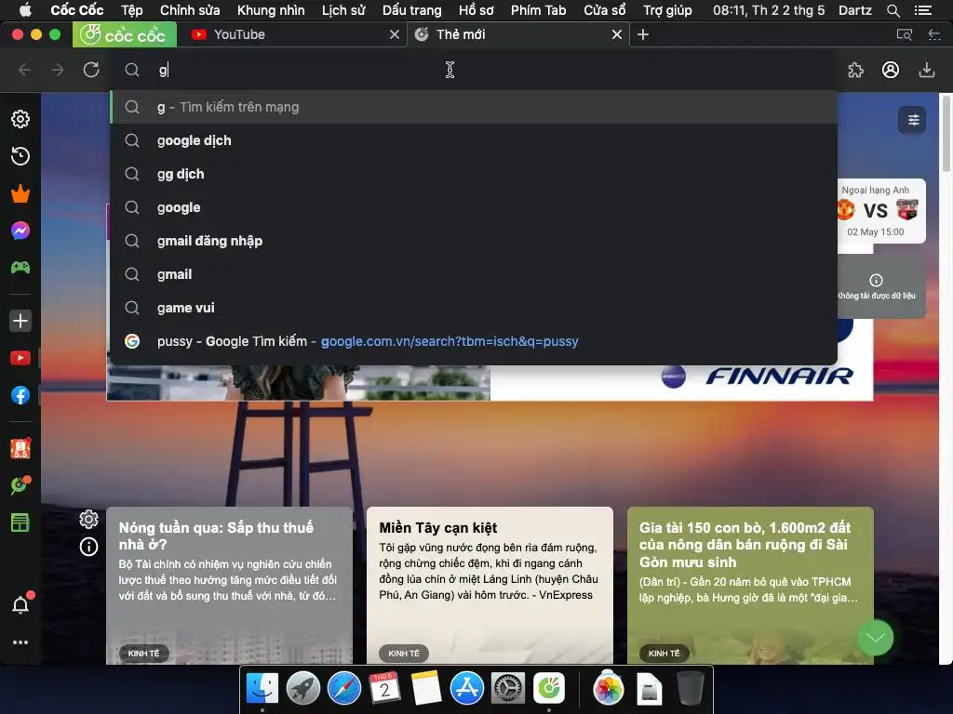Screen dimensions: 953x714
Task: Open Messenger from the sidebar
Action: tap(20, 231)
